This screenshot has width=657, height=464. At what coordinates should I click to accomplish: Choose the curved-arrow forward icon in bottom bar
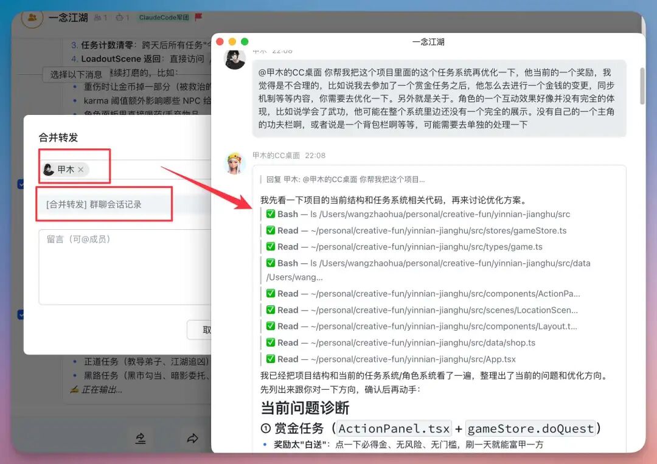[192, 438]
